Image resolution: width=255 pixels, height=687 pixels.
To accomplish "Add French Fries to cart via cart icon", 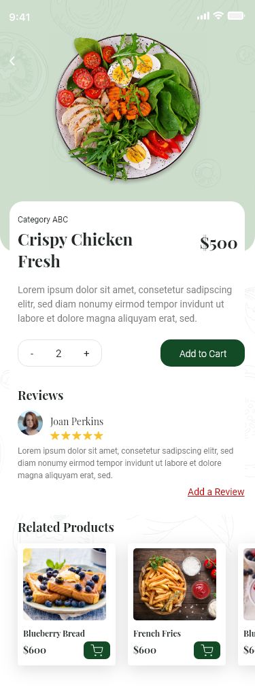I will tap(207, 650).
